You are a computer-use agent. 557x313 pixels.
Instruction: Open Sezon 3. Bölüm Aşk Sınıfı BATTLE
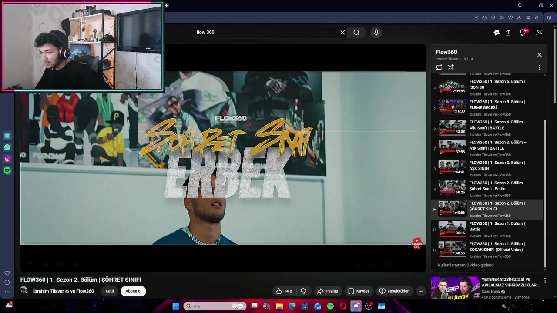point(487,148)
